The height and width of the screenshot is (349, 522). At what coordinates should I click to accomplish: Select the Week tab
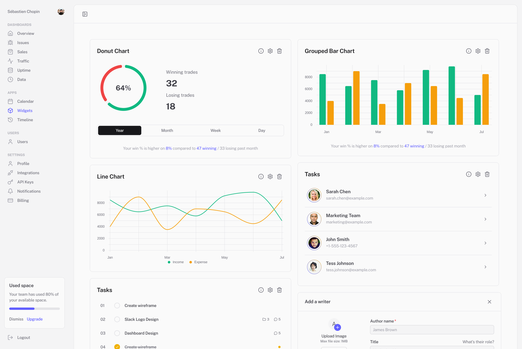coord(215,130)
